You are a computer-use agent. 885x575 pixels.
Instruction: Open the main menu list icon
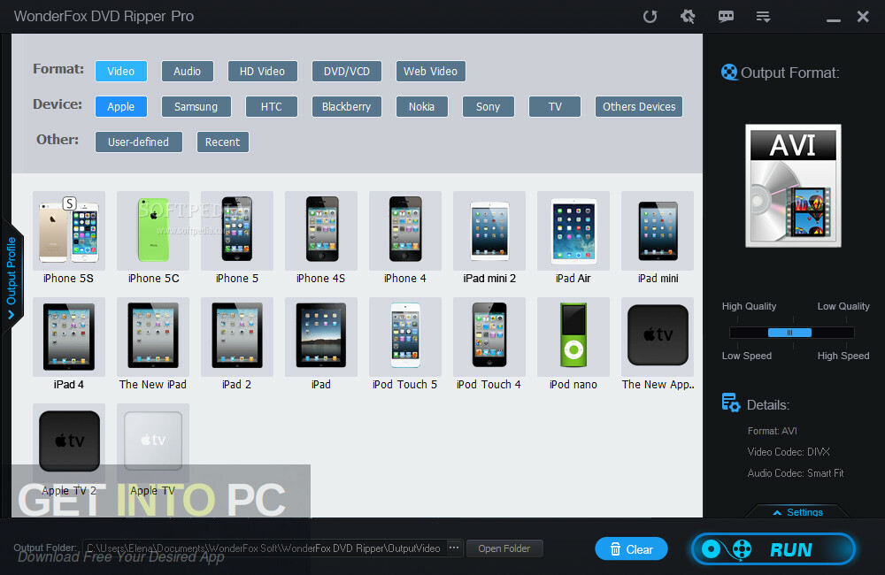763,16
